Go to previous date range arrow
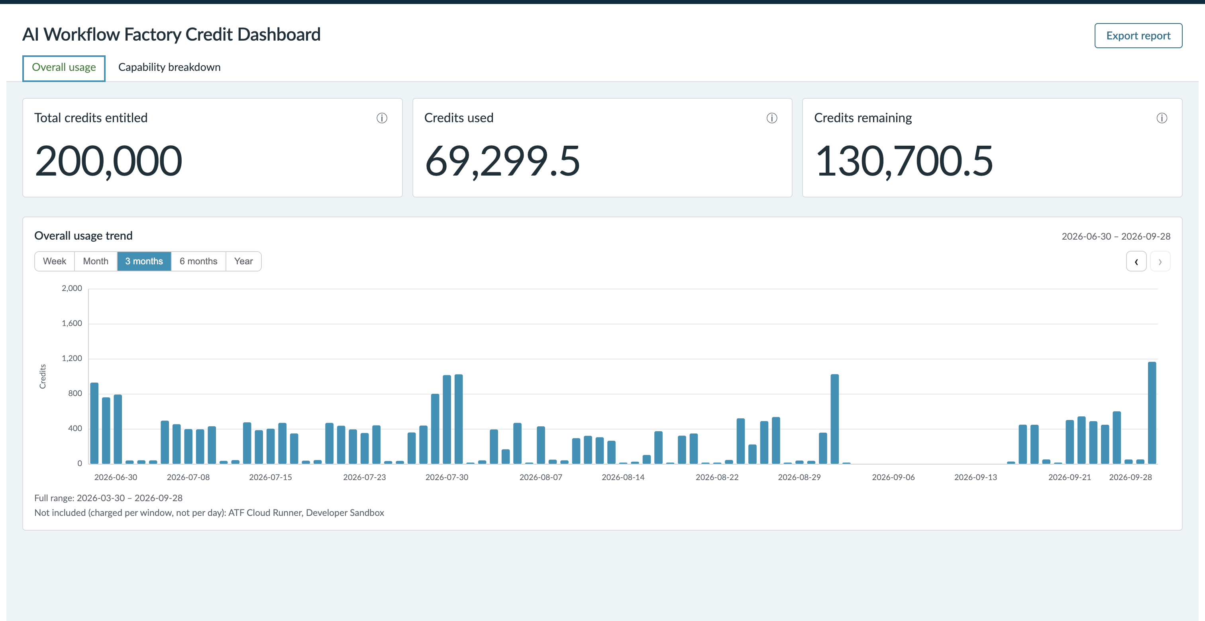This screenshot has width=1205, height=621. pos(1136,261)
